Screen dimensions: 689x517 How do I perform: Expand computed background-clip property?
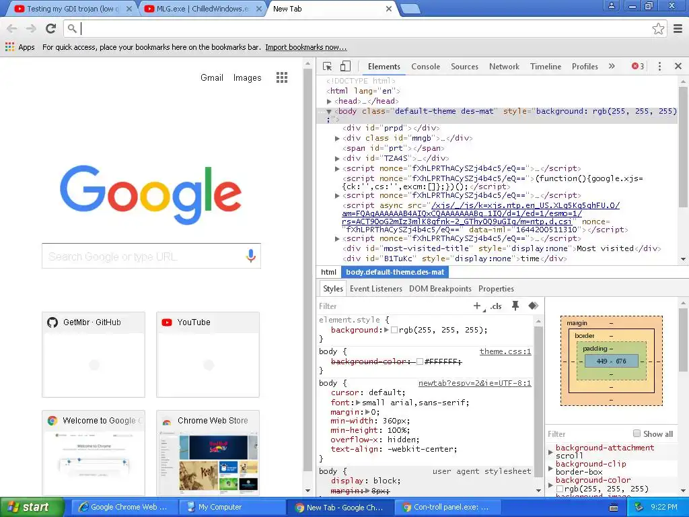coord(550,469)
